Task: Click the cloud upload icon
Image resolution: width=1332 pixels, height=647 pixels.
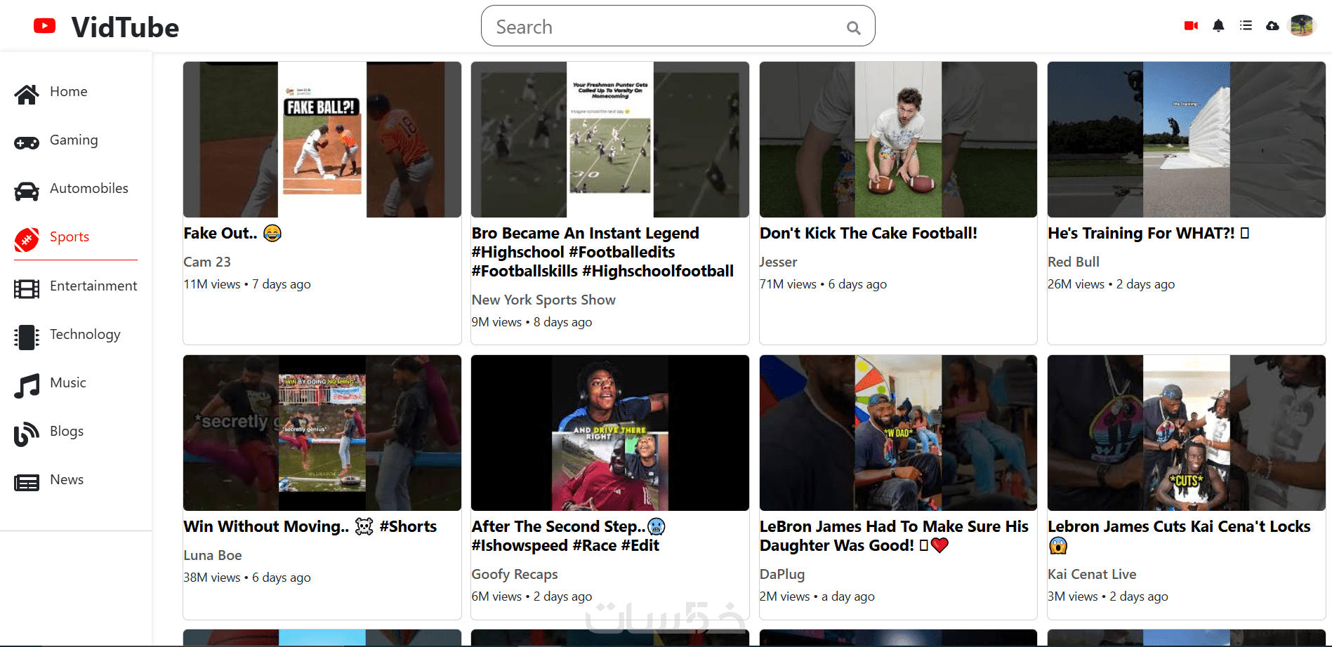Action: (1272, 26)
